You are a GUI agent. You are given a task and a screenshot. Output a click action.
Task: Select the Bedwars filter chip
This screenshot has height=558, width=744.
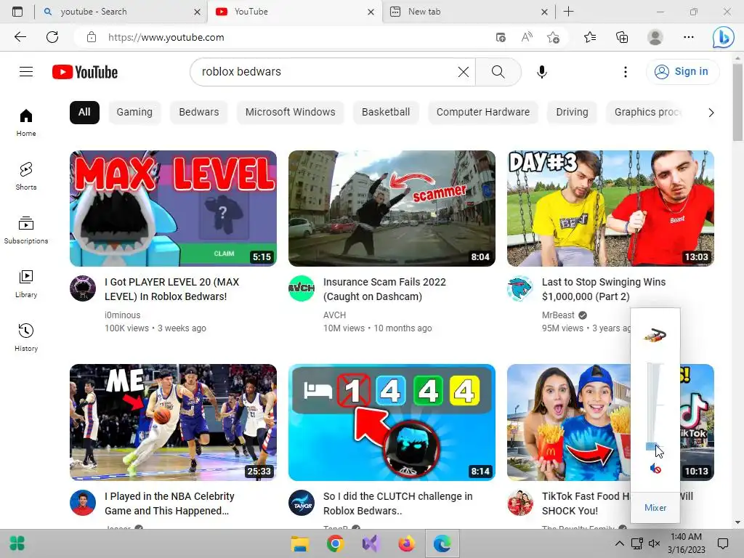point(199,113)
